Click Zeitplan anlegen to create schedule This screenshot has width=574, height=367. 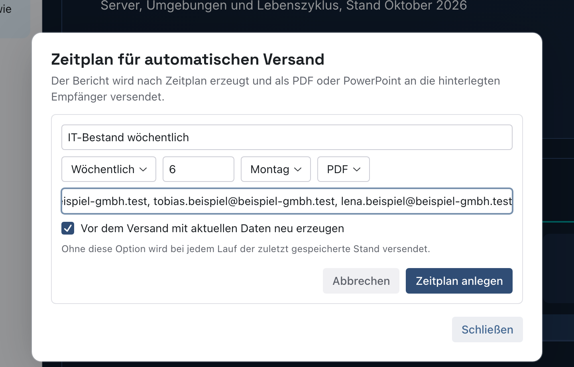click(459, 281)
